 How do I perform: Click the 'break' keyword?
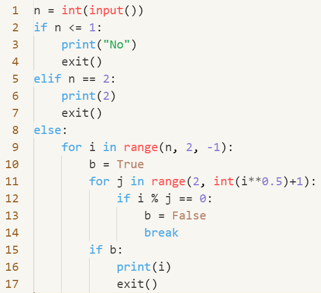tap(161, 233)
